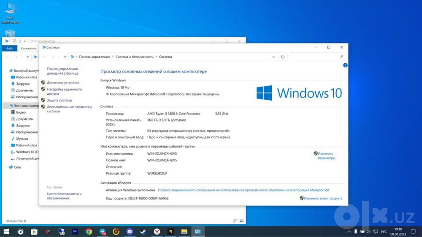Click the help question mark icon in Система window

pyautogui.click(x=345, y=65)
